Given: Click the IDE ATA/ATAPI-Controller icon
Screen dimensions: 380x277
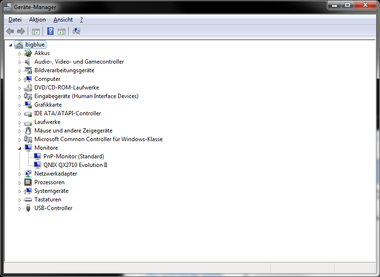Looking at the screenshot, I should [28, 113].
